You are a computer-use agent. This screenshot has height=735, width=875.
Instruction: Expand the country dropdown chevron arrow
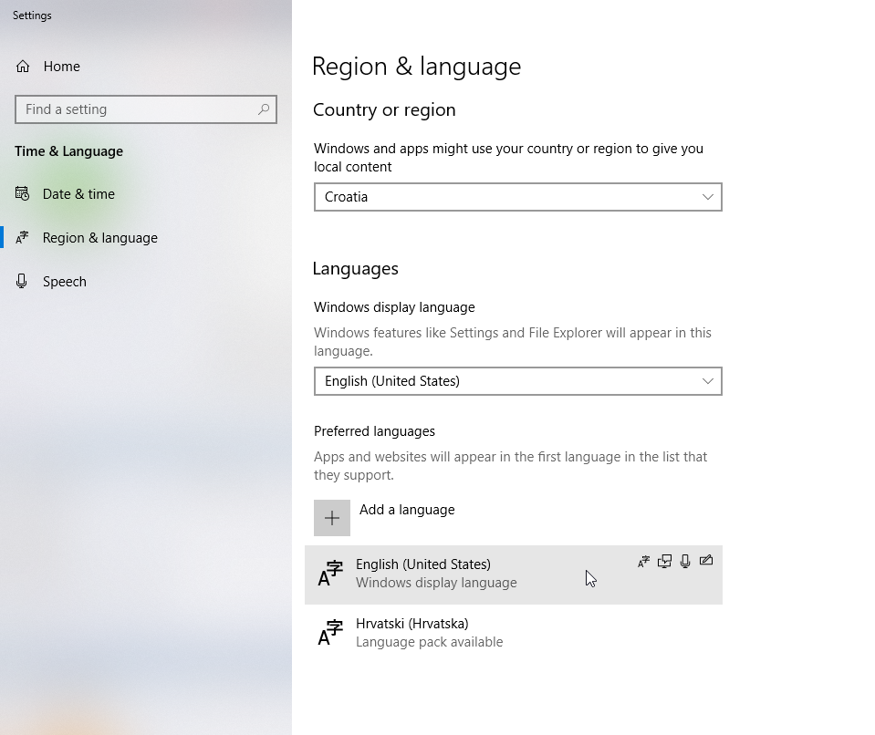click(x=708, y=197)
